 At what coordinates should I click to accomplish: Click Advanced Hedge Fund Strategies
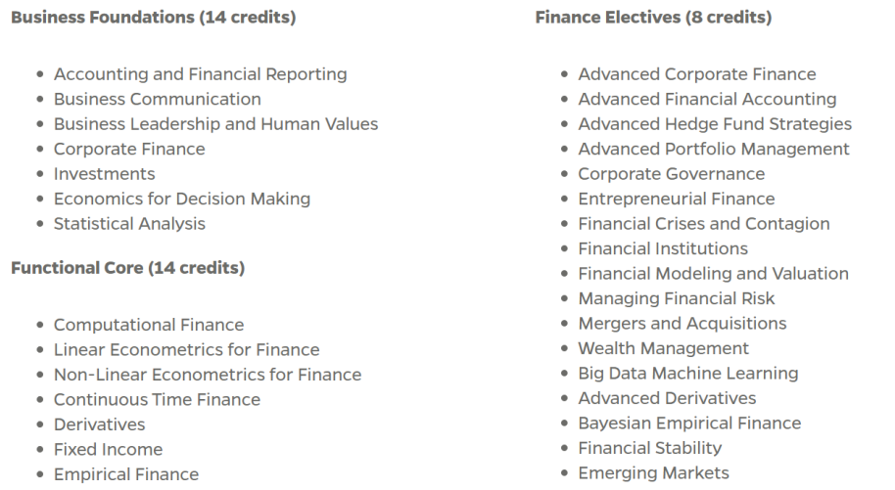coord(715,124)
